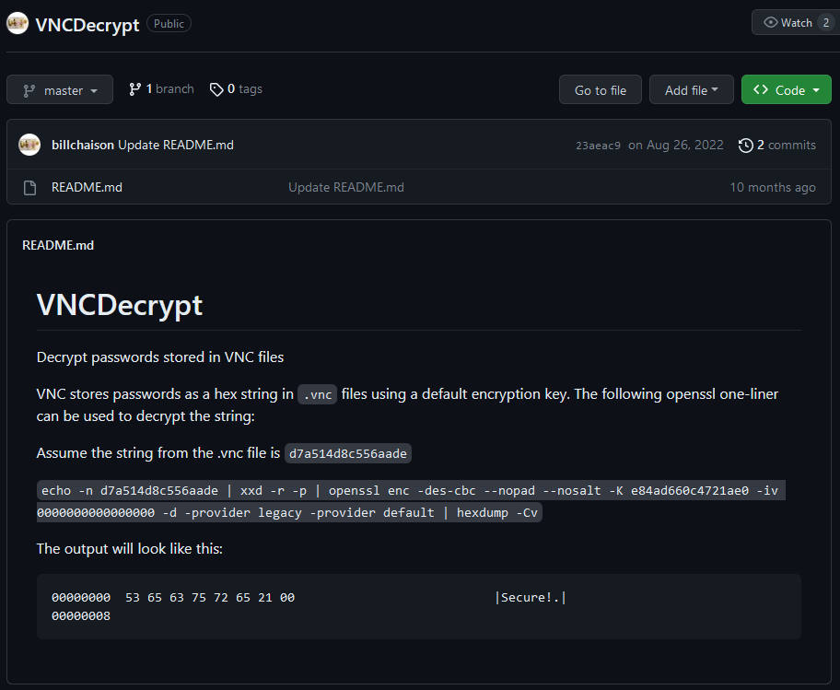Open the Update README.md commit message link

176,146
